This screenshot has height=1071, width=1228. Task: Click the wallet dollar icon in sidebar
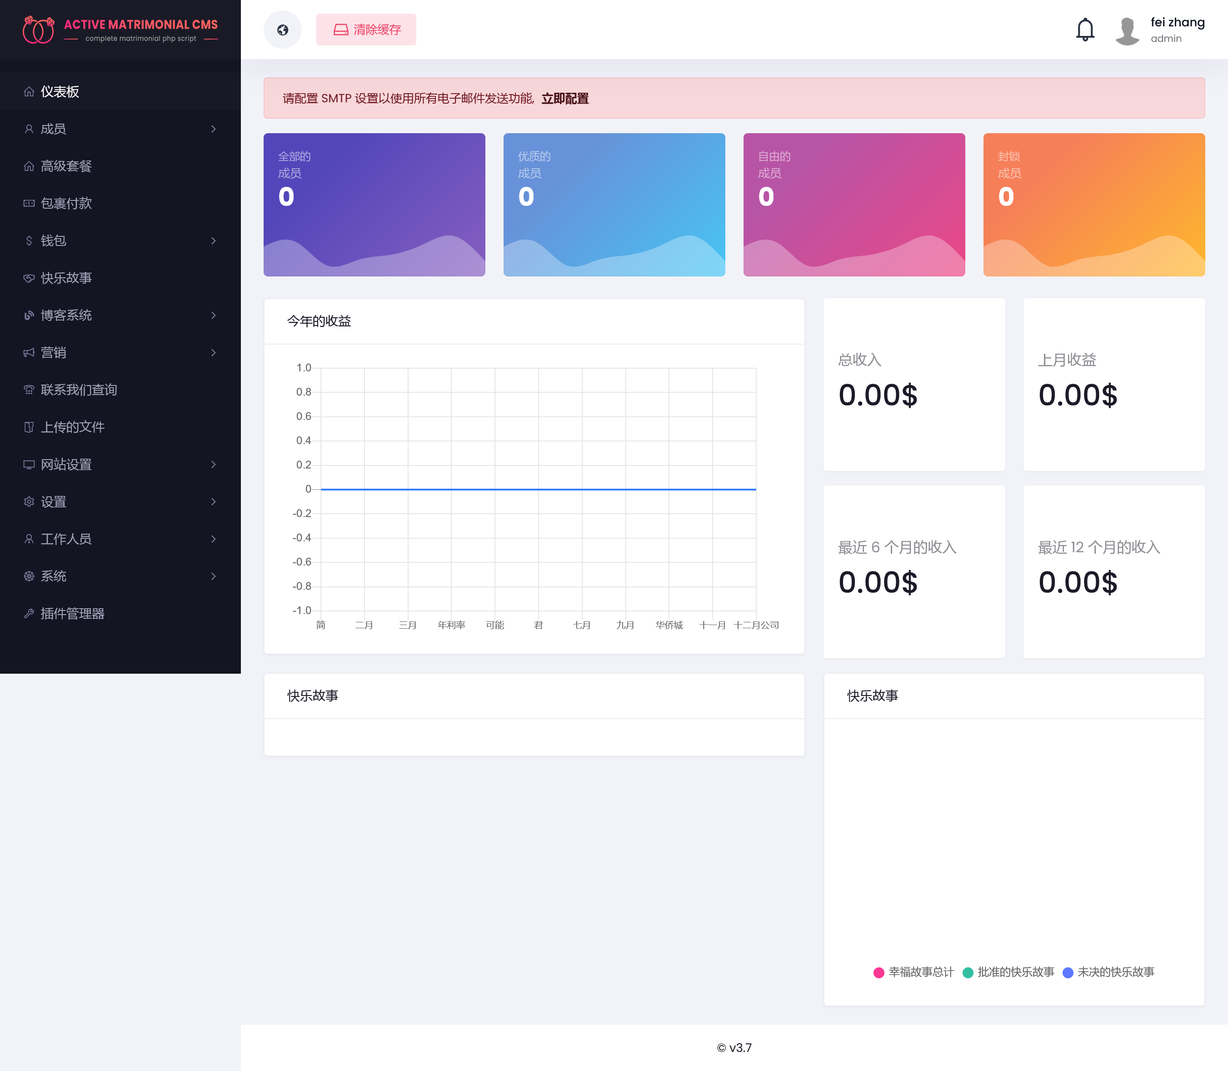[29, 241]
